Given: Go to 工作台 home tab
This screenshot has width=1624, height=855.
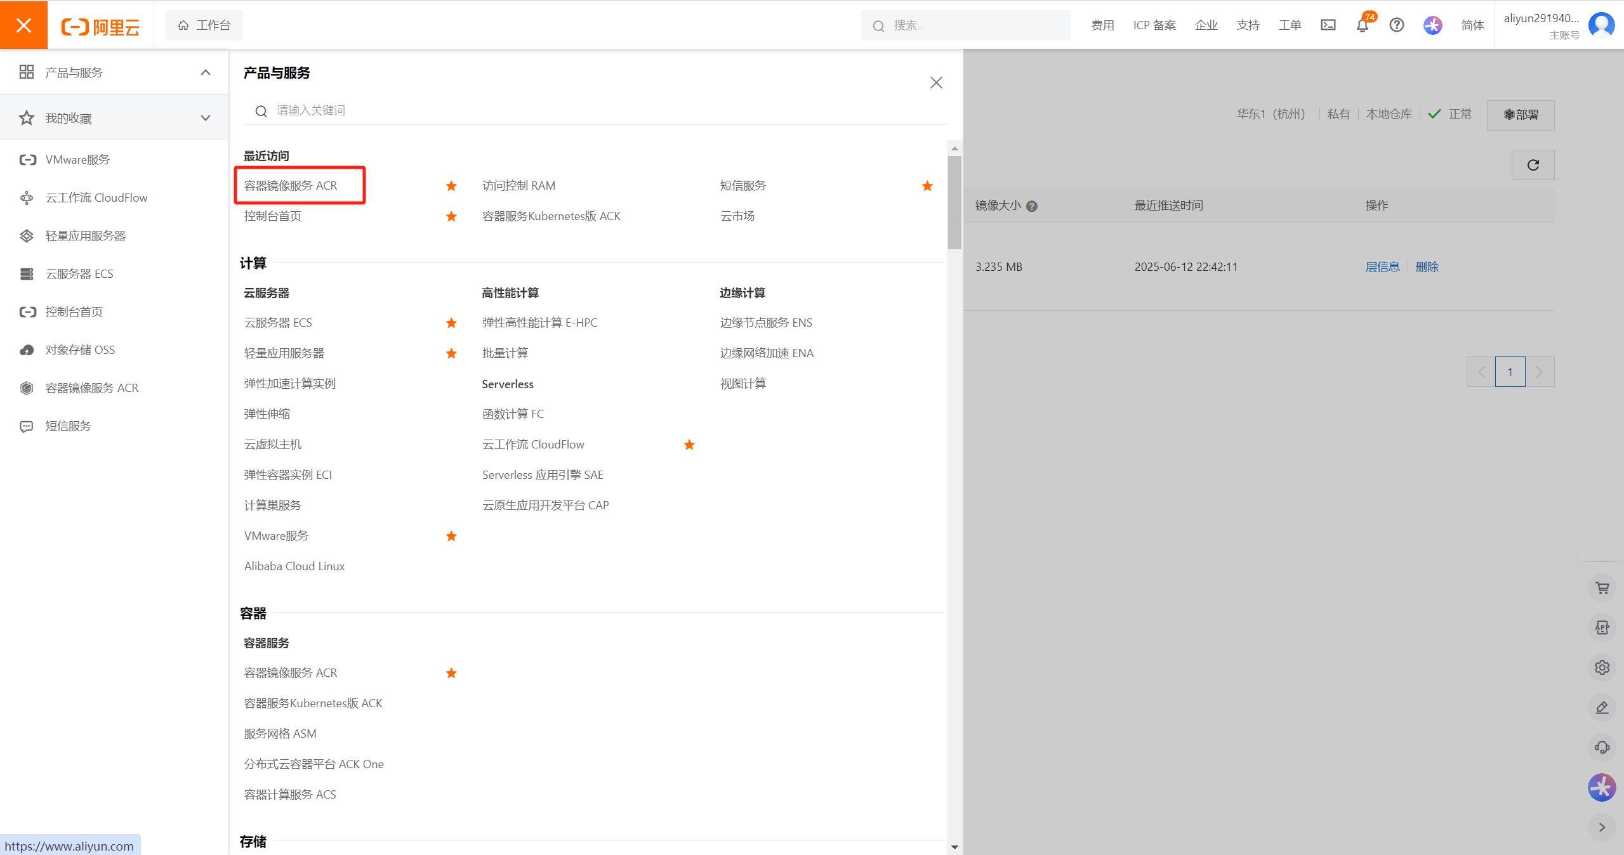Looking at the screenshot, I should 204,25.
